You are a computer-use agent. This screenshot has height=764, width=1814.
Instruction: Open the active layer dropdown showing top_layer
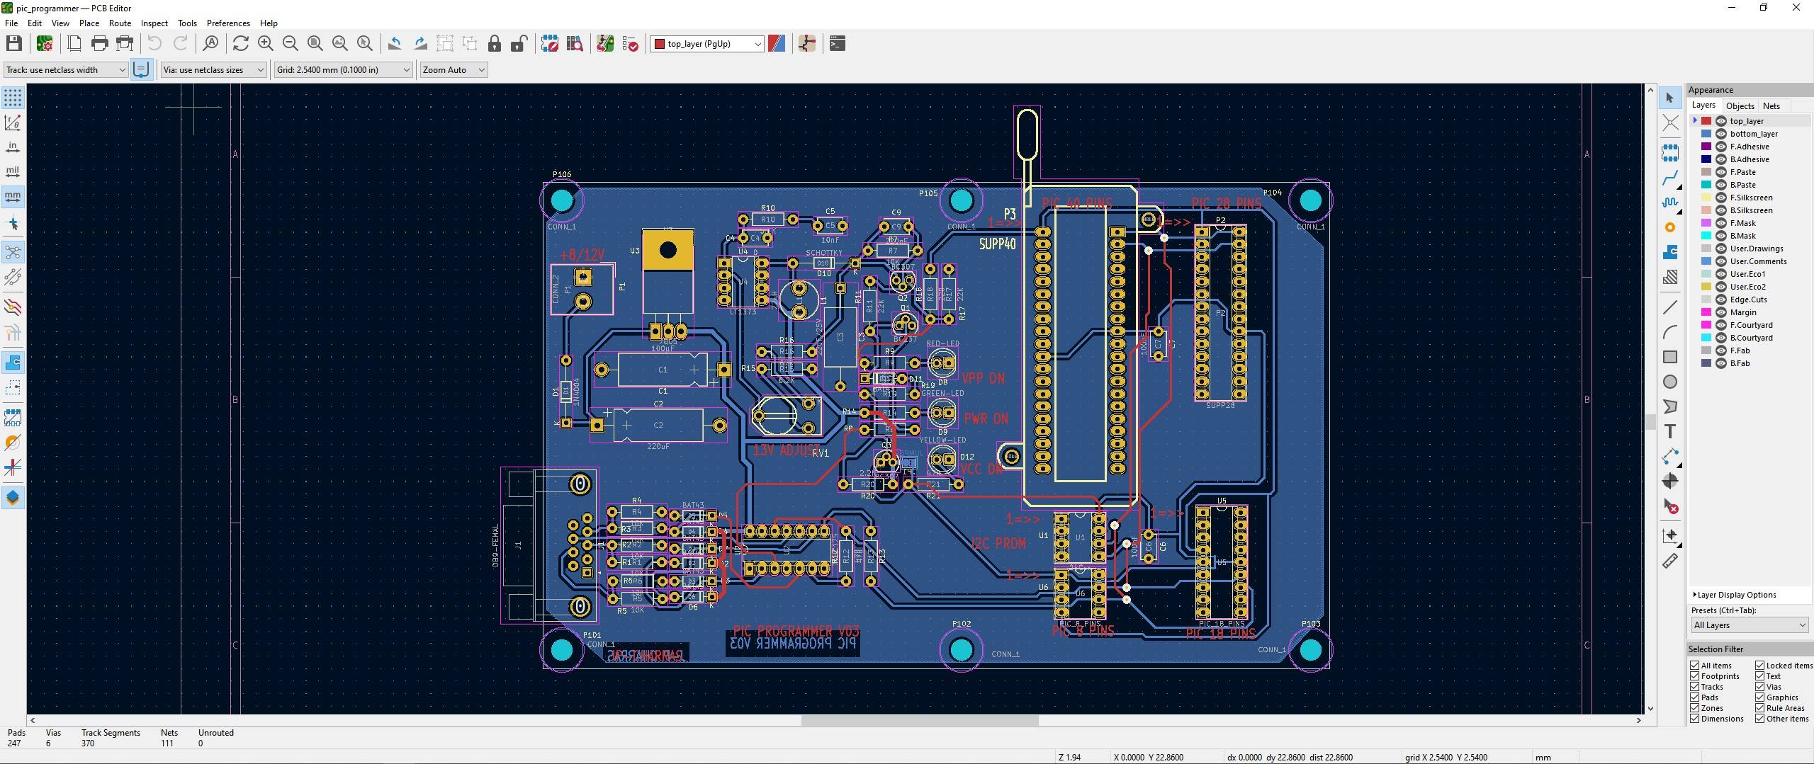click(755, 43)
